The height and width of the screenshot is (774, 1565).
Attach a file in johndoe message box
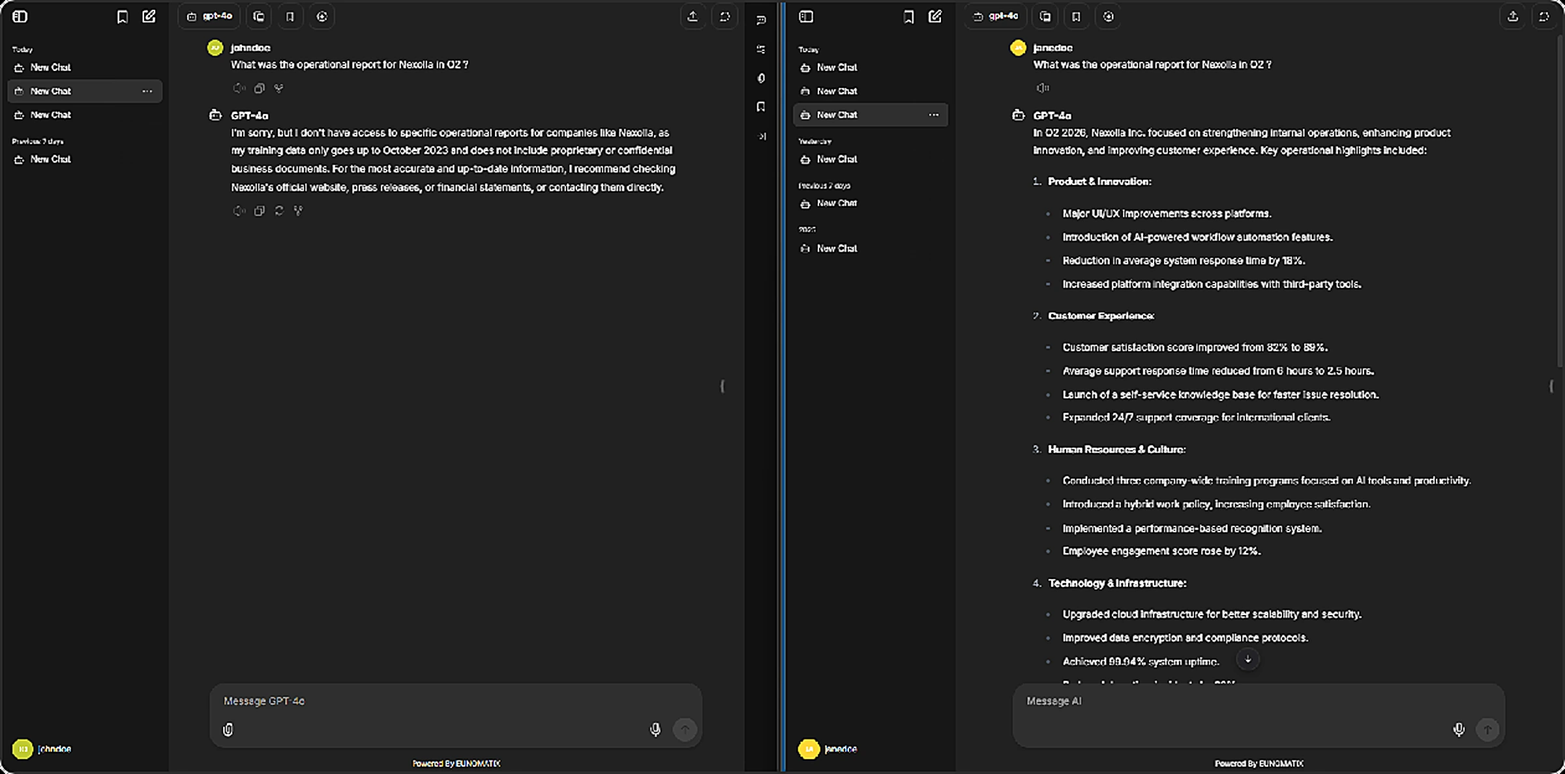[x=228, y=730]
